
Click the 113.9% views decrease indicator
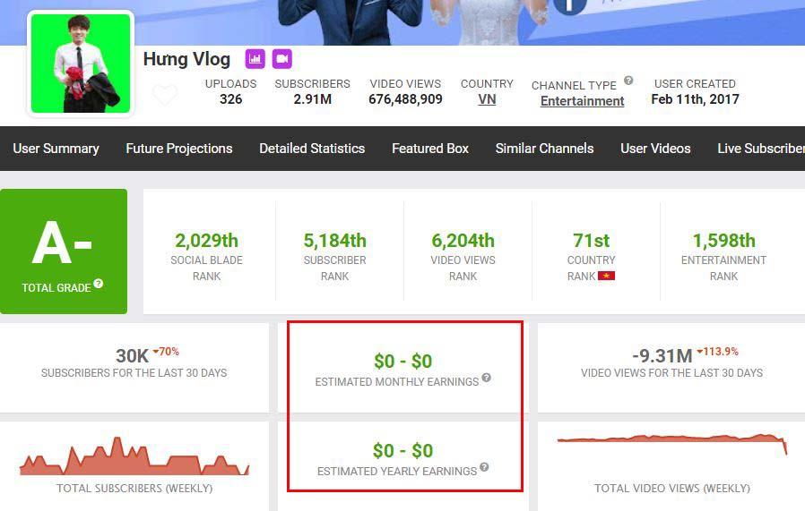click(x=718, y=352)
